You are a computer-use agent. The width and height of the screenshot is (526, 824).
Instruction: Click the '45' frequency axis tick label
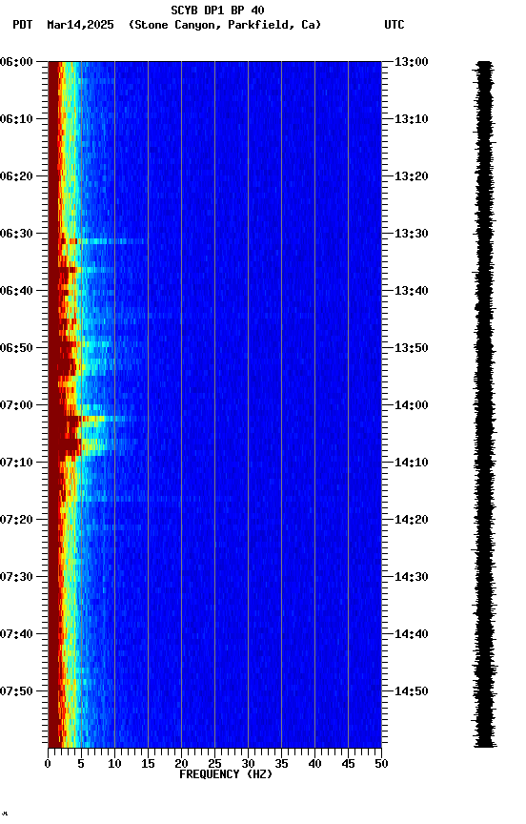[x=348, y=764]
